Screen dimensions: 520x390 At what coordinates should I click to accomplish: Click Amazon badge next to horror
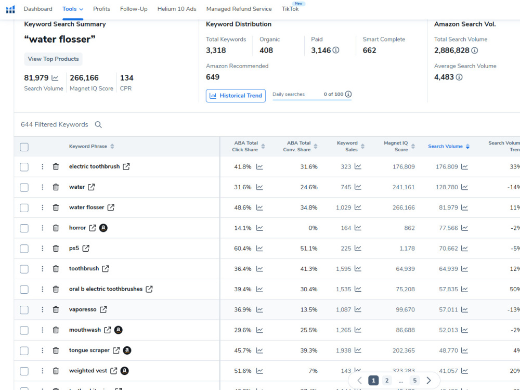103,228
